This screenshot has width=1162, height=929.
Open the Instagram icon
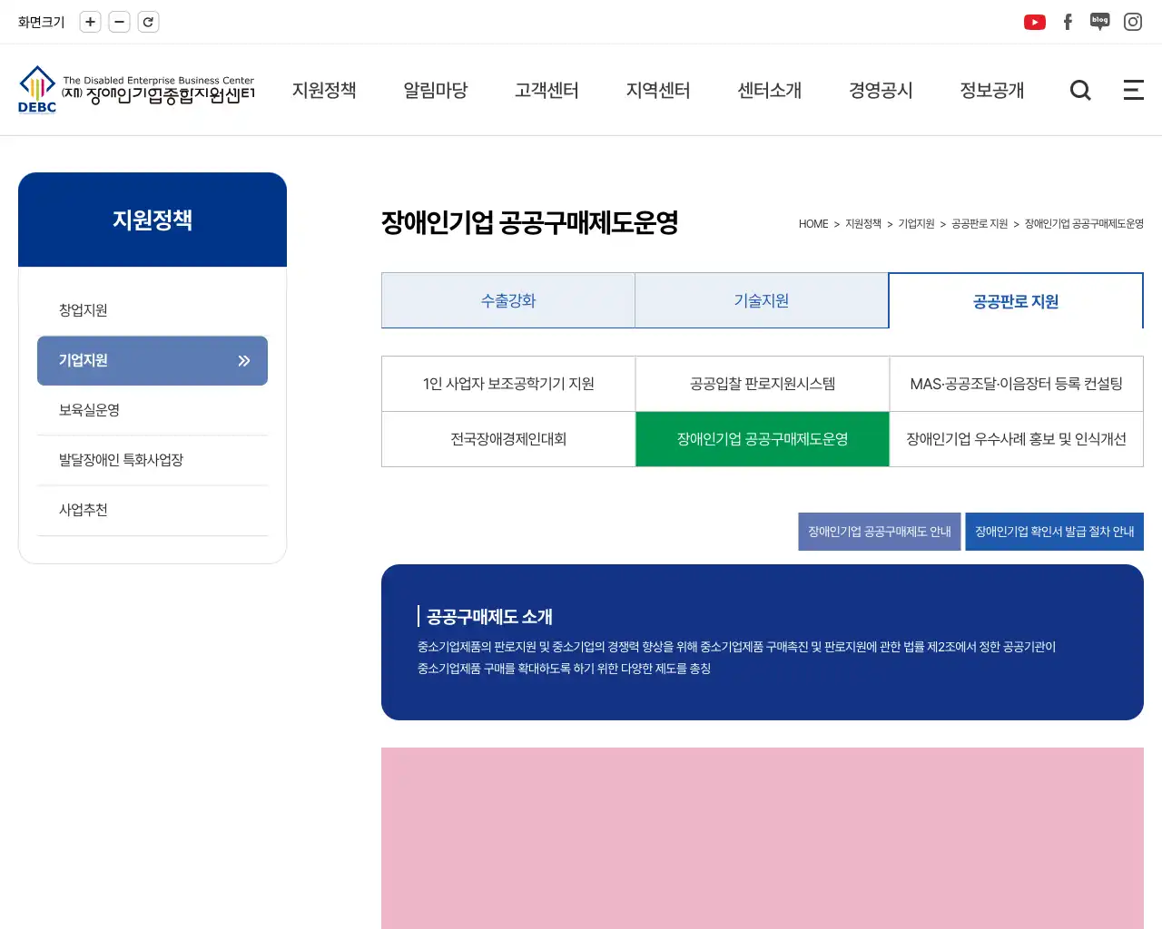1132,22
